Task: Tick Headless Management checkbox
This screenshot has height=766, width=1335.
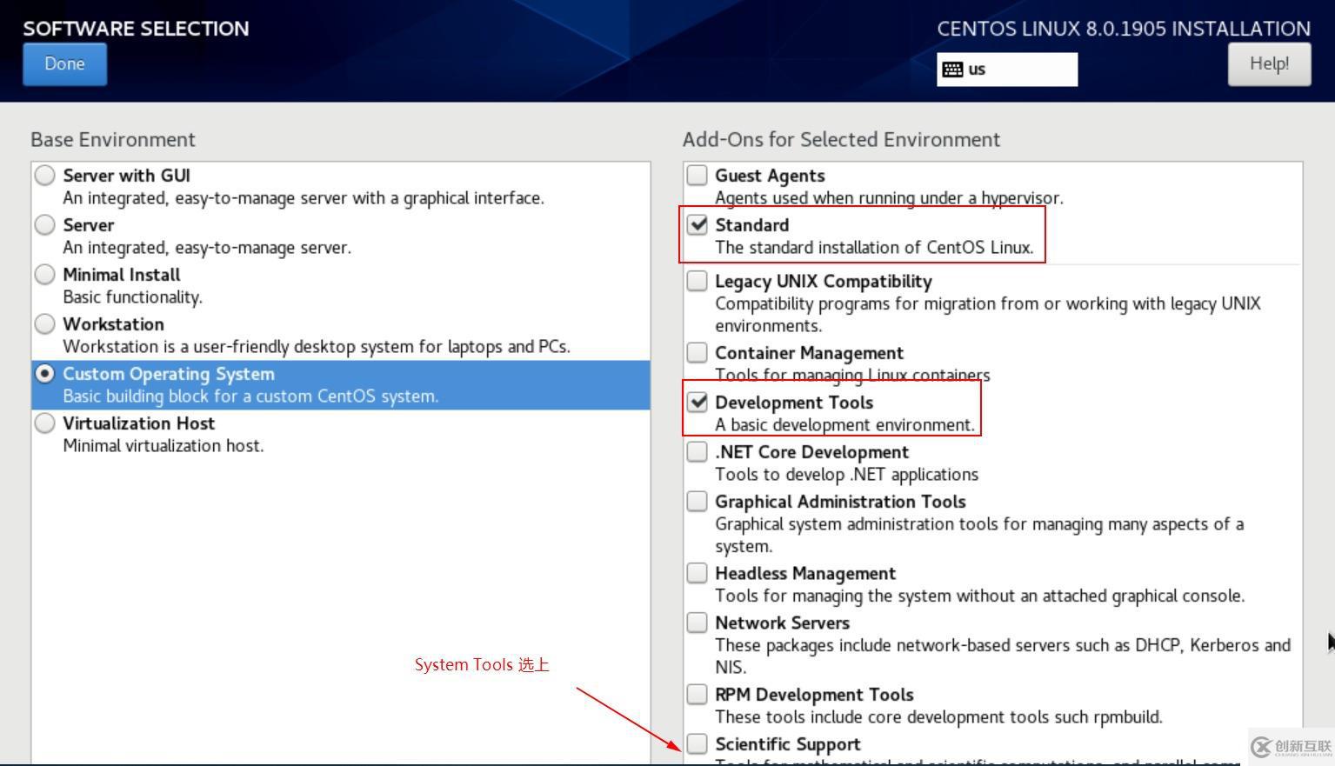Action: click(697, 573)
